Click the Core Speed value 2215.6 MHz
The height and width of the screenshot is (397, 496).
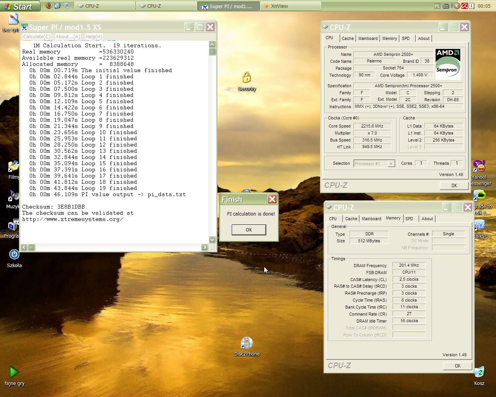click(372, 126)
